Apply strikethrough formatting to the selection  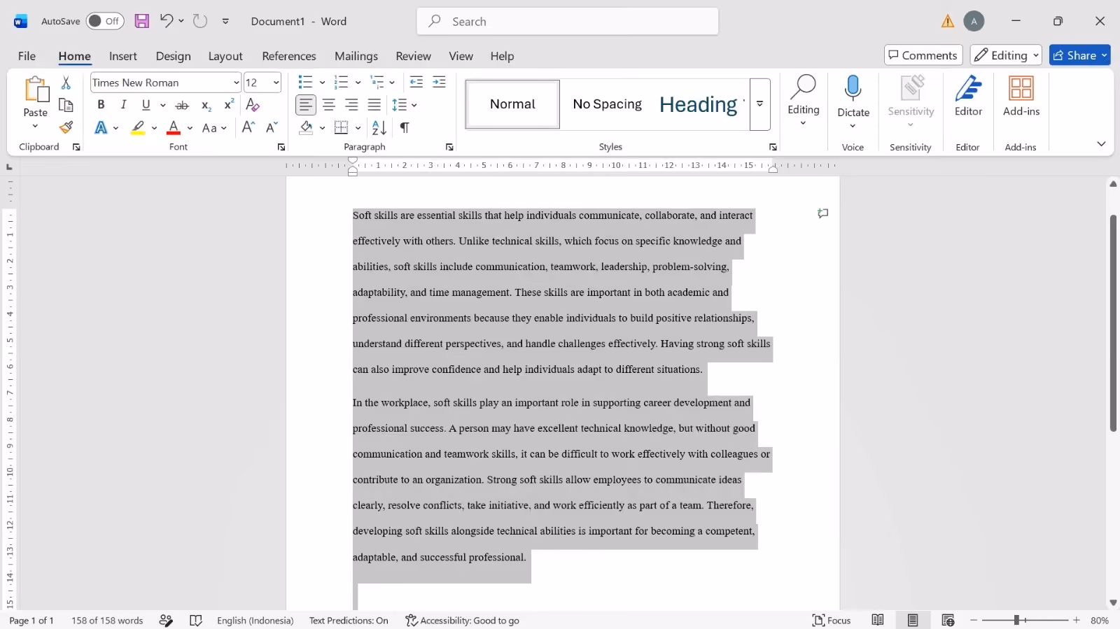[x=182, y=105]
